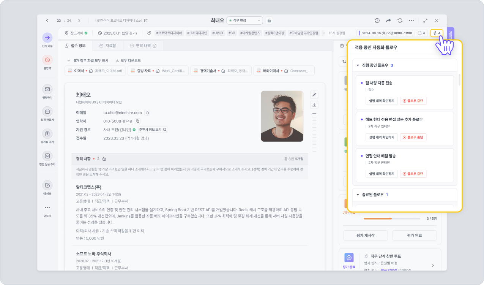Viewport: 484px width, 285px height.
Task: Click the interview schedule 2024. 08. 16 chip
Action: [x=385, y=33]
